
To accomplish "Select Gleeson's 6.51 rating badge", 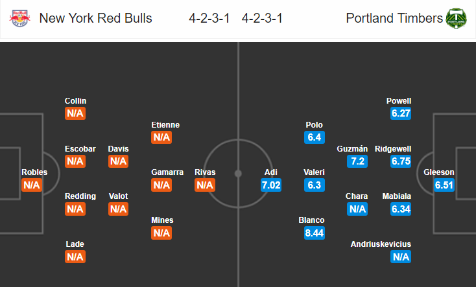I will point(444,185).
